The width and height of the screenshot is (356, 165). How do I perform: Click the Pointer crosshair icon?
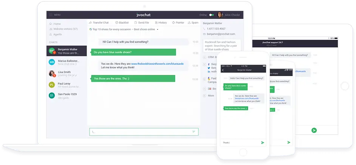tap(173, 23)
